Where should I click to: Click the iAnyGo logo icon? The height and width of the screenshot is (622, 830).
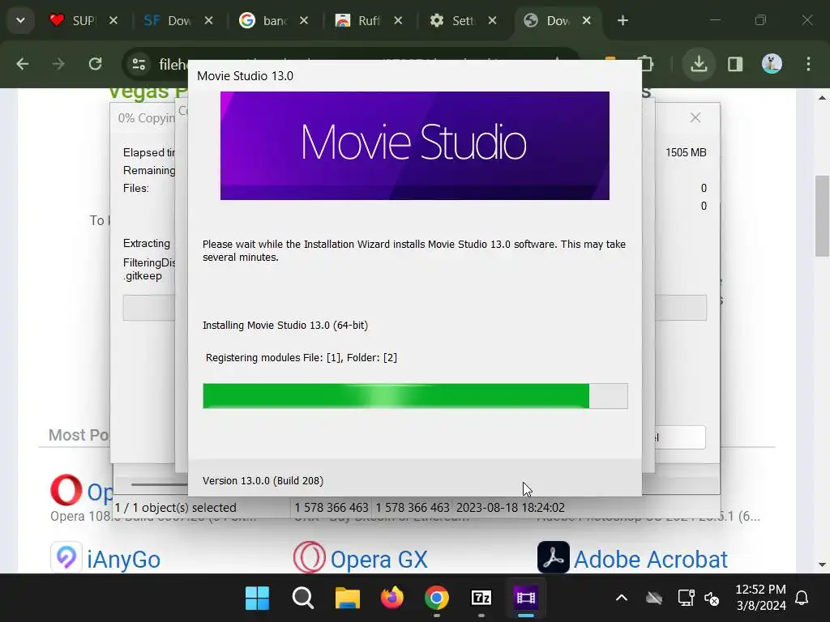(x=66, y=557)
